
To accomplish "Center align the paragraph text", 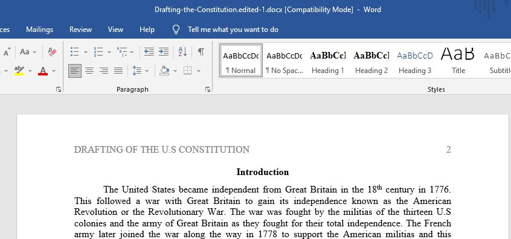I will tap(89, 71).
